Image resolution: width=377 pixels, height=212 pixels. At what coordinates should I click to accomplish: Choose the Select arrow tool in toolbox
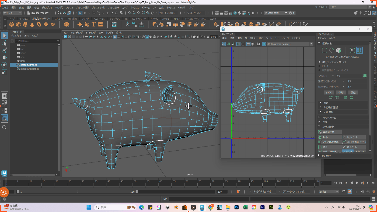click(x=4, y=36)
